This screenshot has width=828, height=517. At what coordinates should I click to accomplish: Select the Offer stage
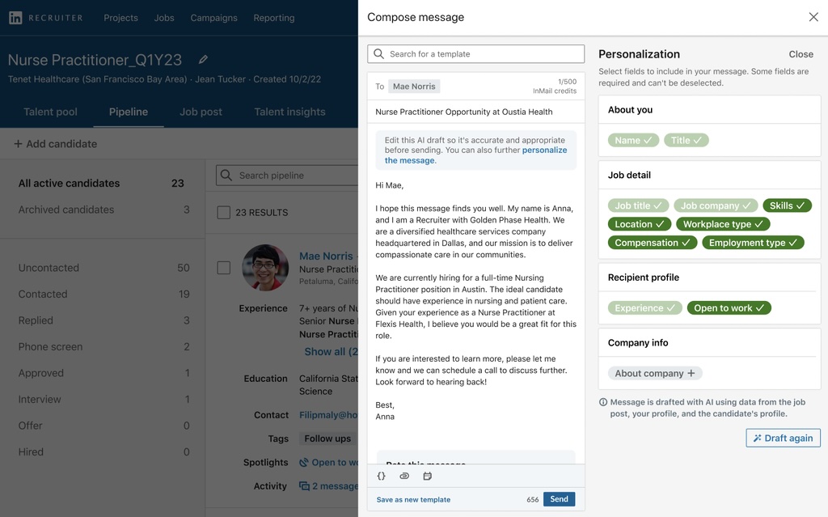[103, 426]
